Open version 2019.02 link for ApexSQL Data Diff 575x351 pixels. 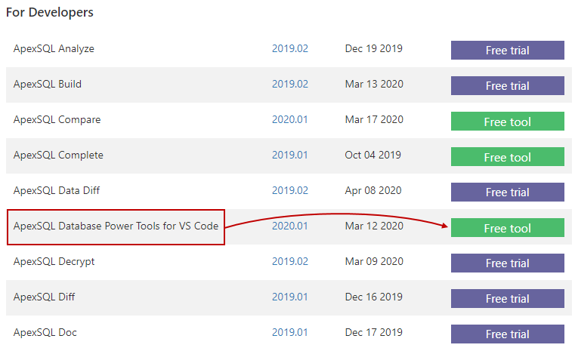290,191
